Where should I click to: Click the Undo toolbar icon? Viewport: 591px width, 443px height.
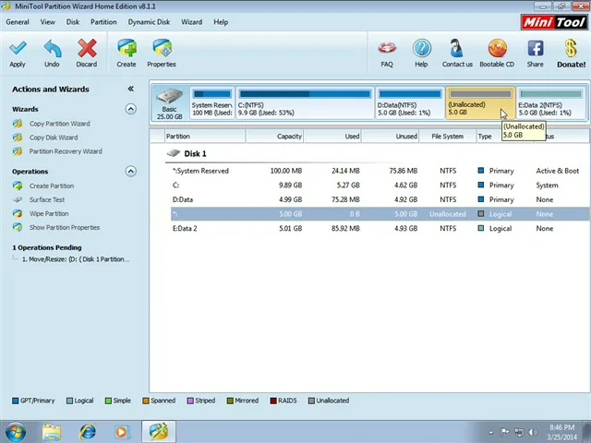pos(52,53)
